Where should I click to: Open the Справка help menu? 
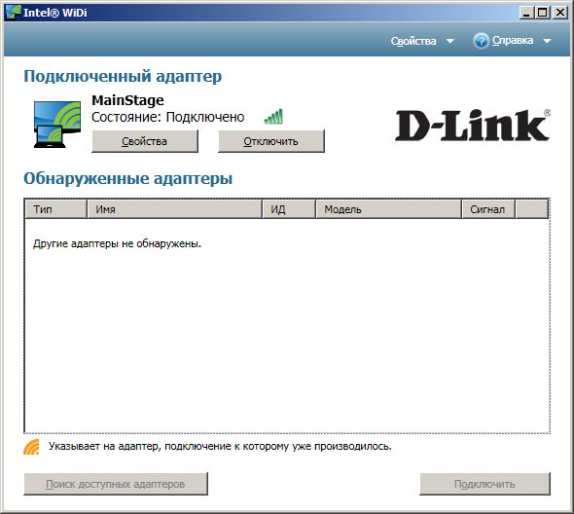click(x=512, y=40)
